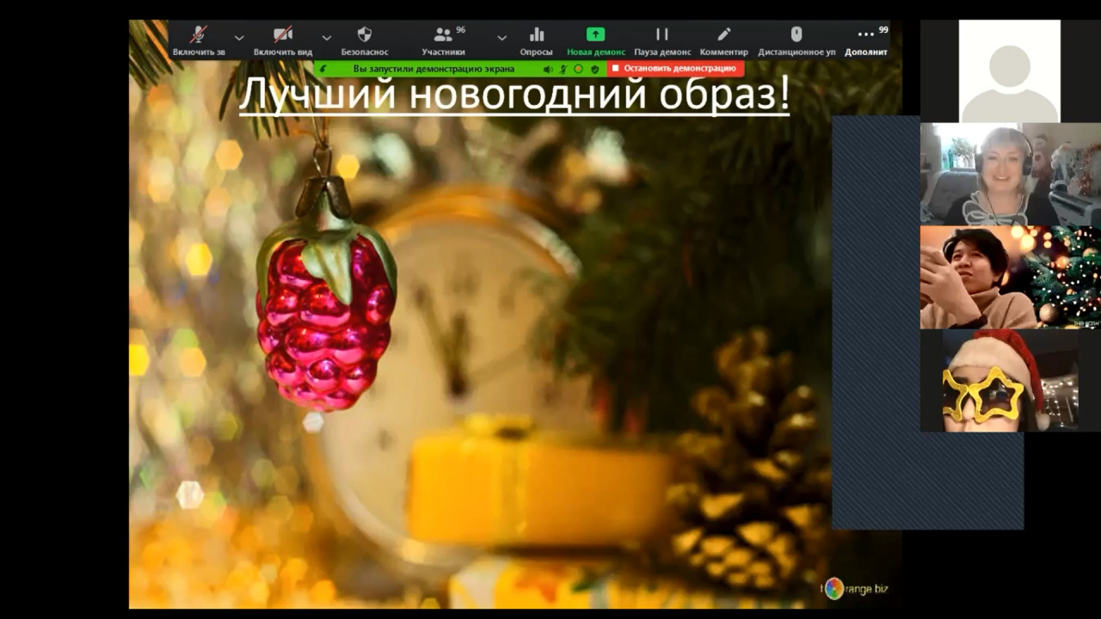This screenshot has height=619, width=1101.
Task: Select participant wearing star glasses thumbnail
Action: pos(1000,381)
